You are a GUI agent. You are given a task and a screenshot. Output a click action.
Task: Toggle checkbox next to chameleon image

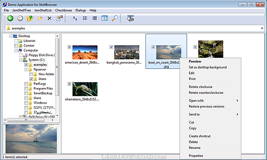point(69,84)
